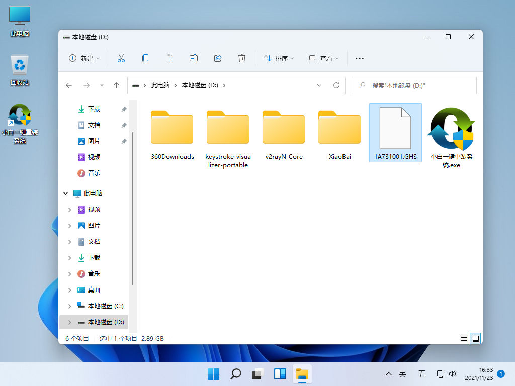Switch to large thumbnails view layout
Screen dimensions: 515x386
coord(475,338)
